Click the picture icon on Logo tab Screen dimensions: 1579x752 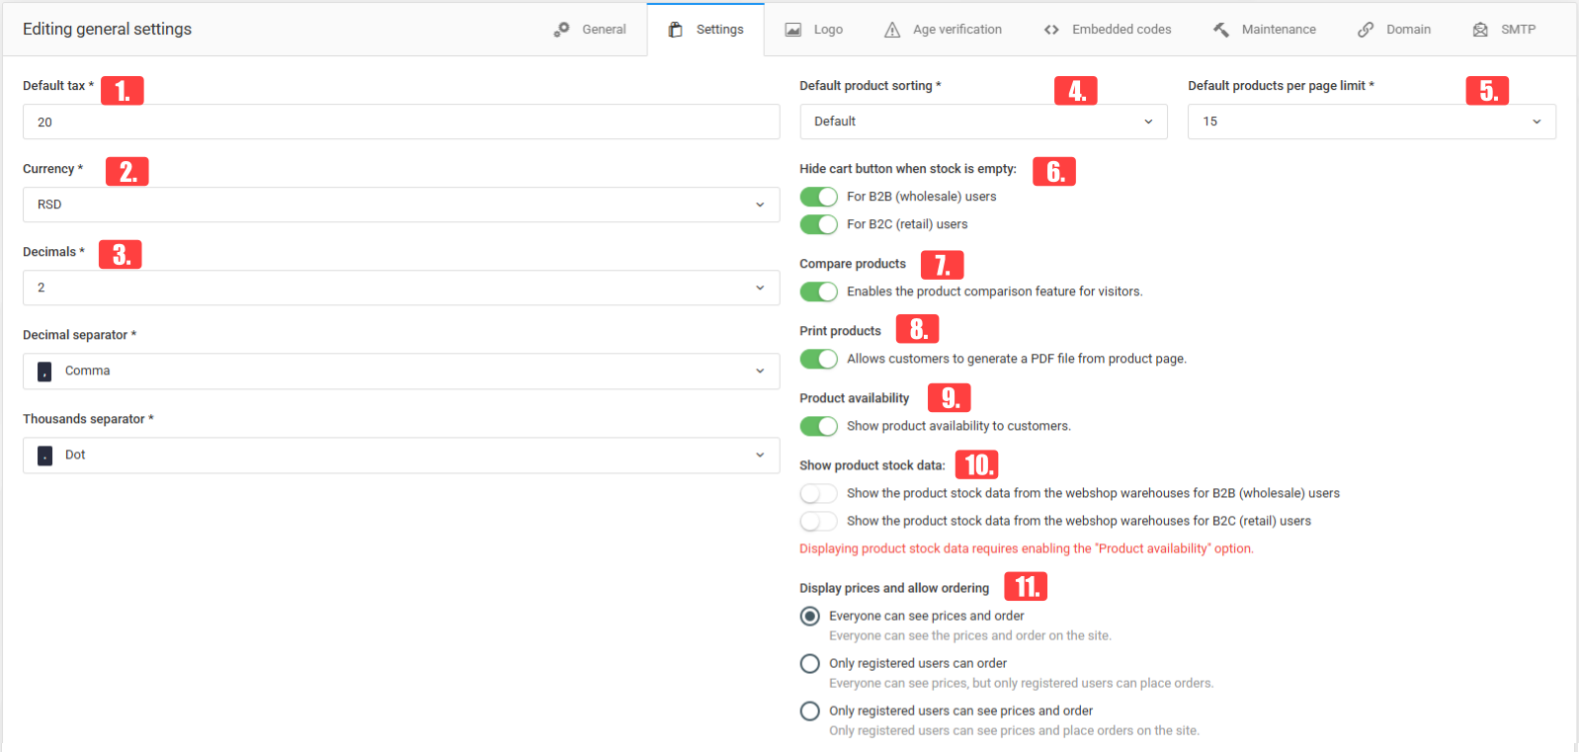click(x=792, y=30)
